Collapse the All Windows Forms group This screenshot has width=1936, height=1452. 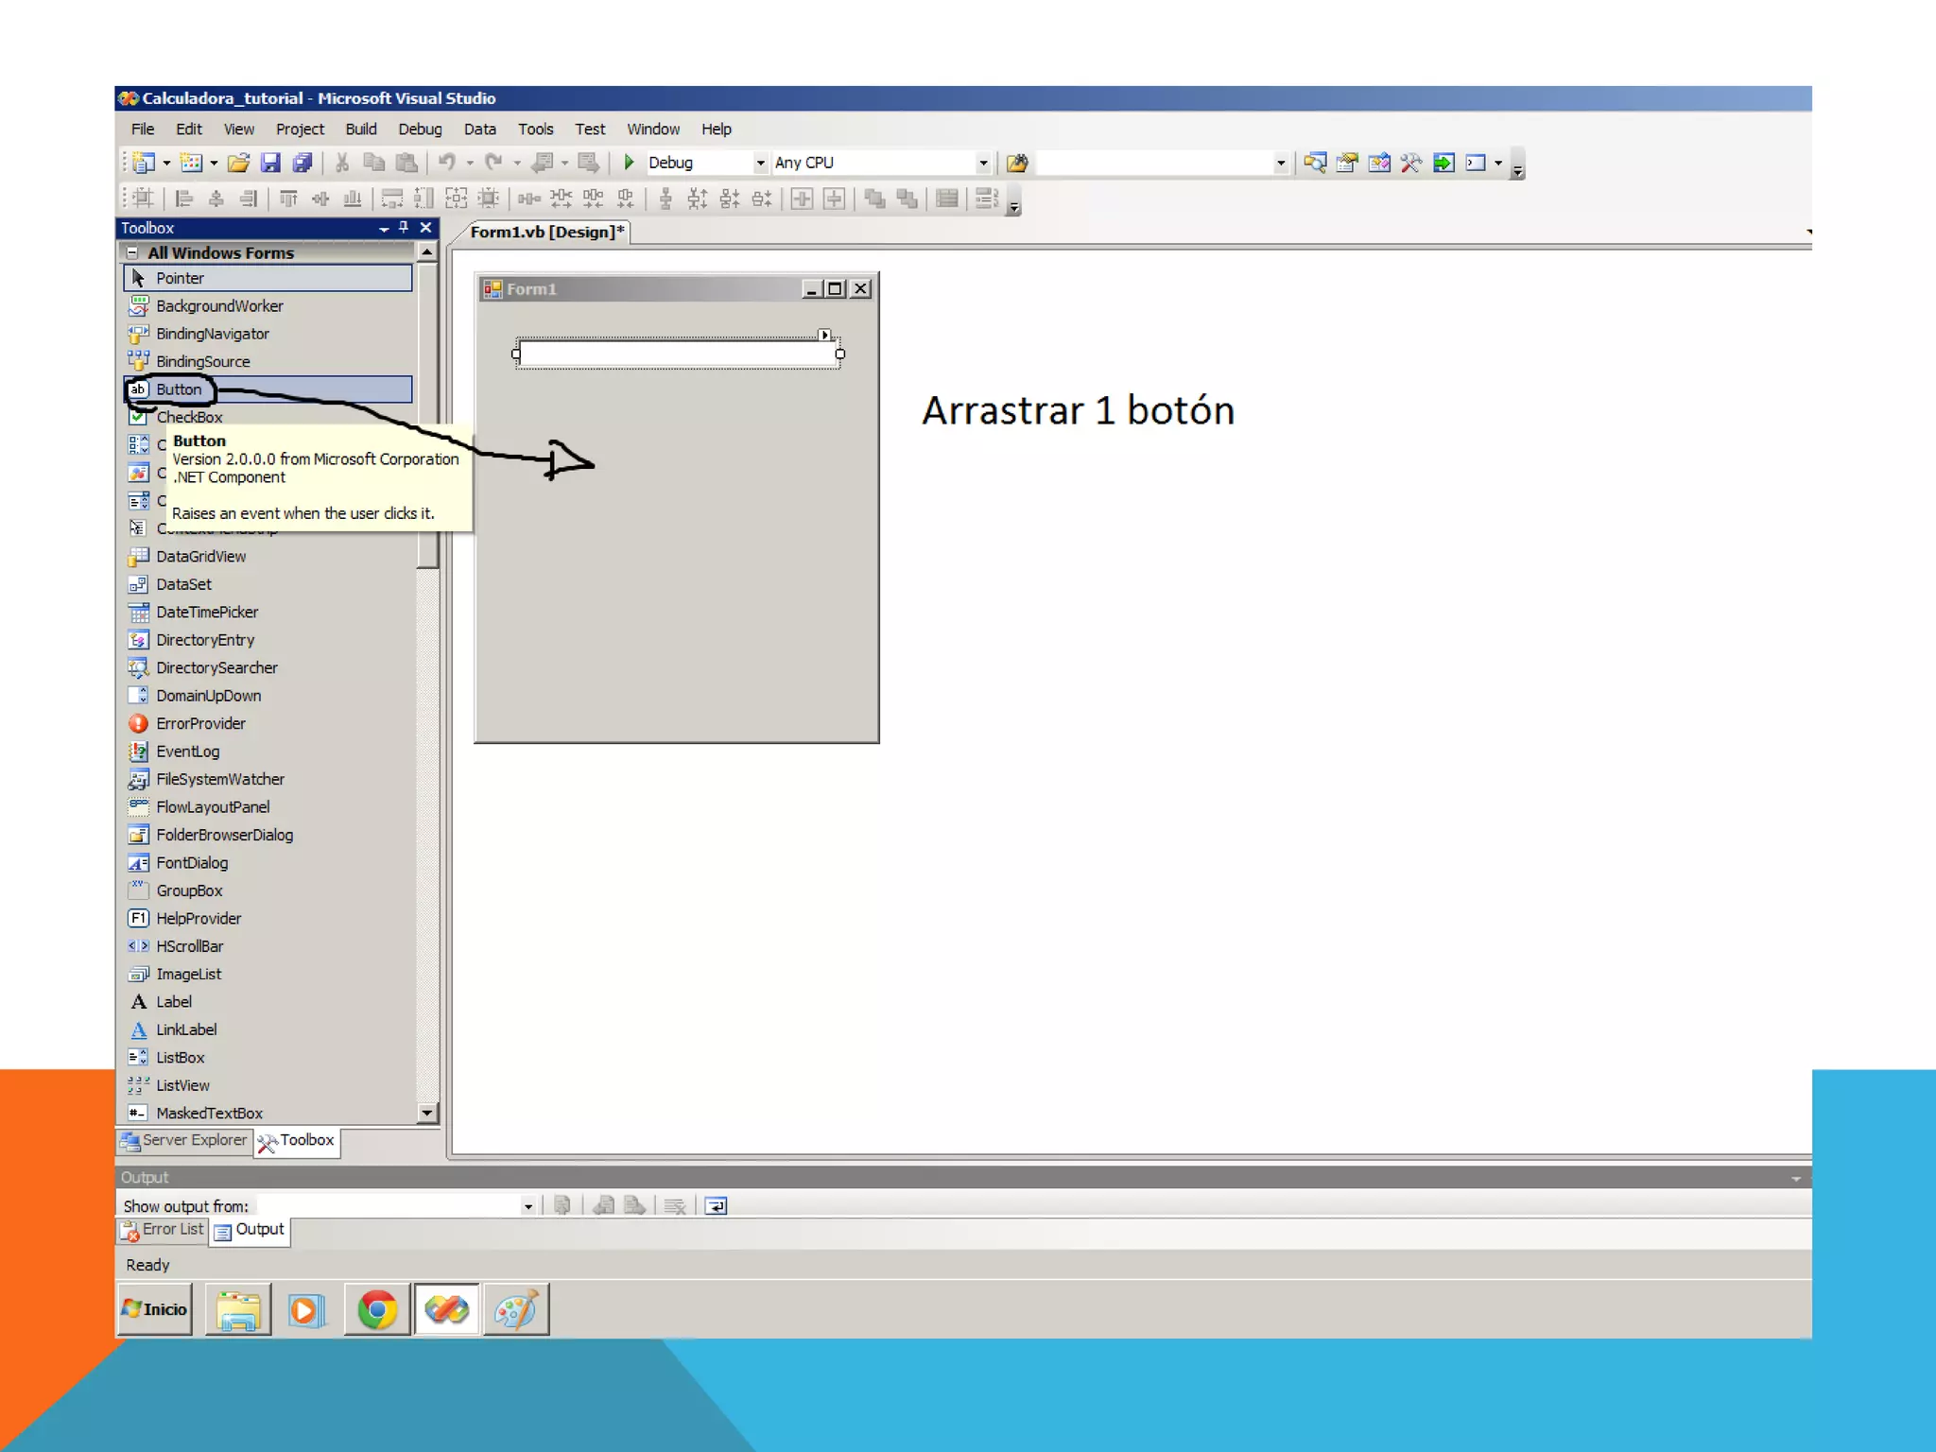pyautogui.click(x=132, y=252)
